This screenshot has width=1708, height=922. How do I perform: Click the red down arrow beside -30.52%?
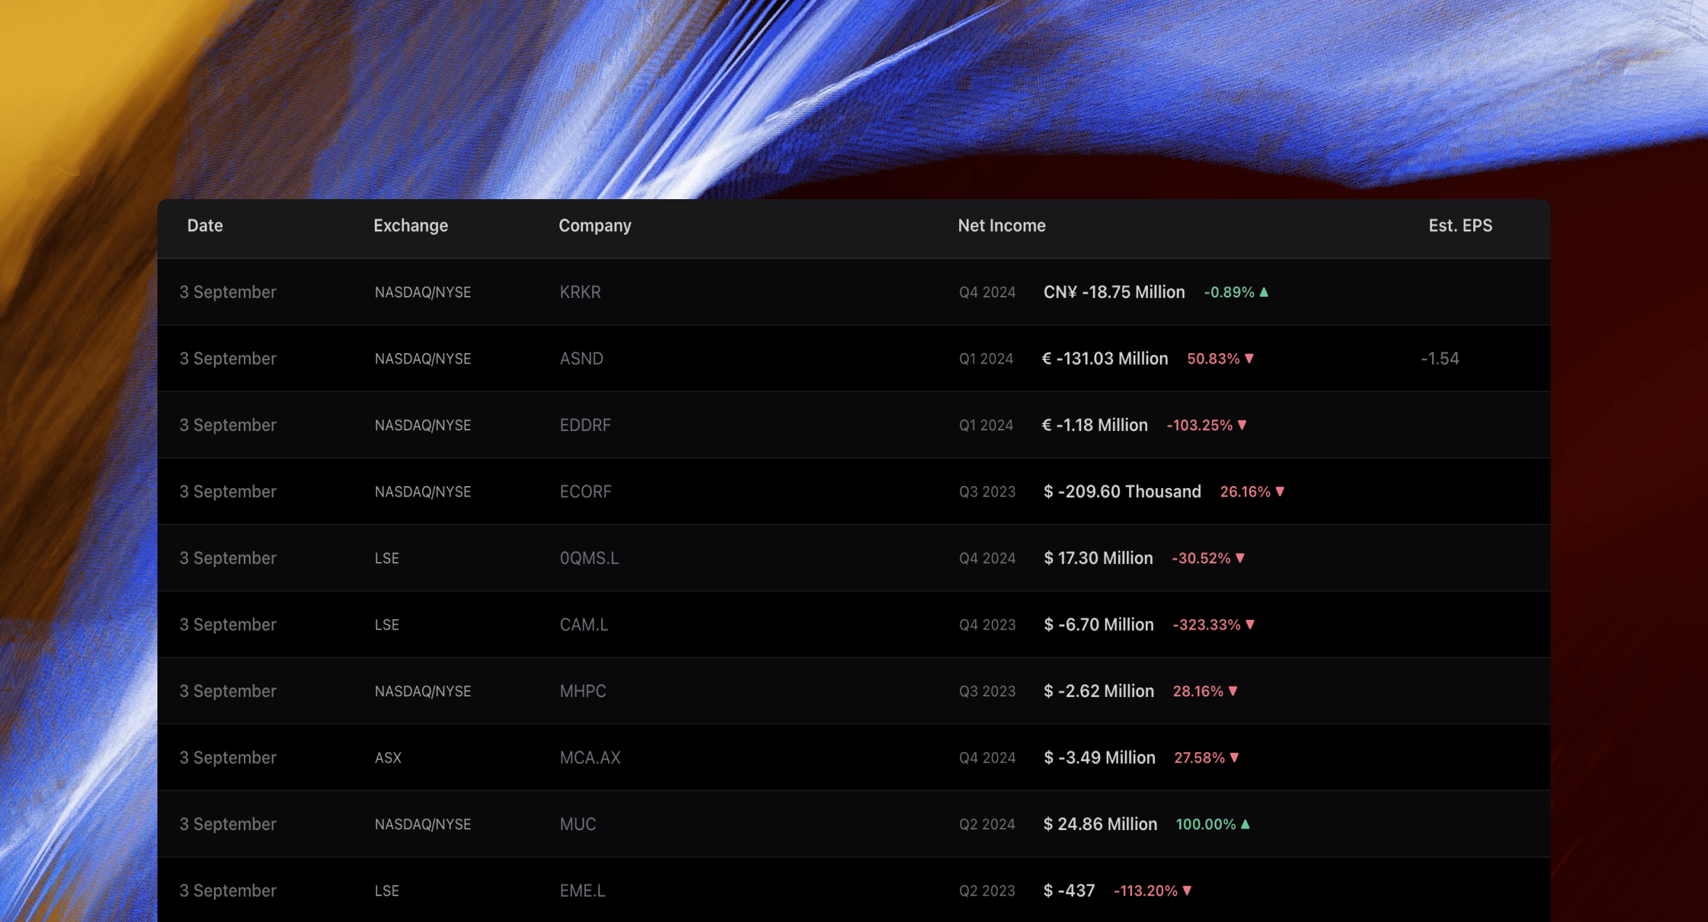coord(1240,558)
